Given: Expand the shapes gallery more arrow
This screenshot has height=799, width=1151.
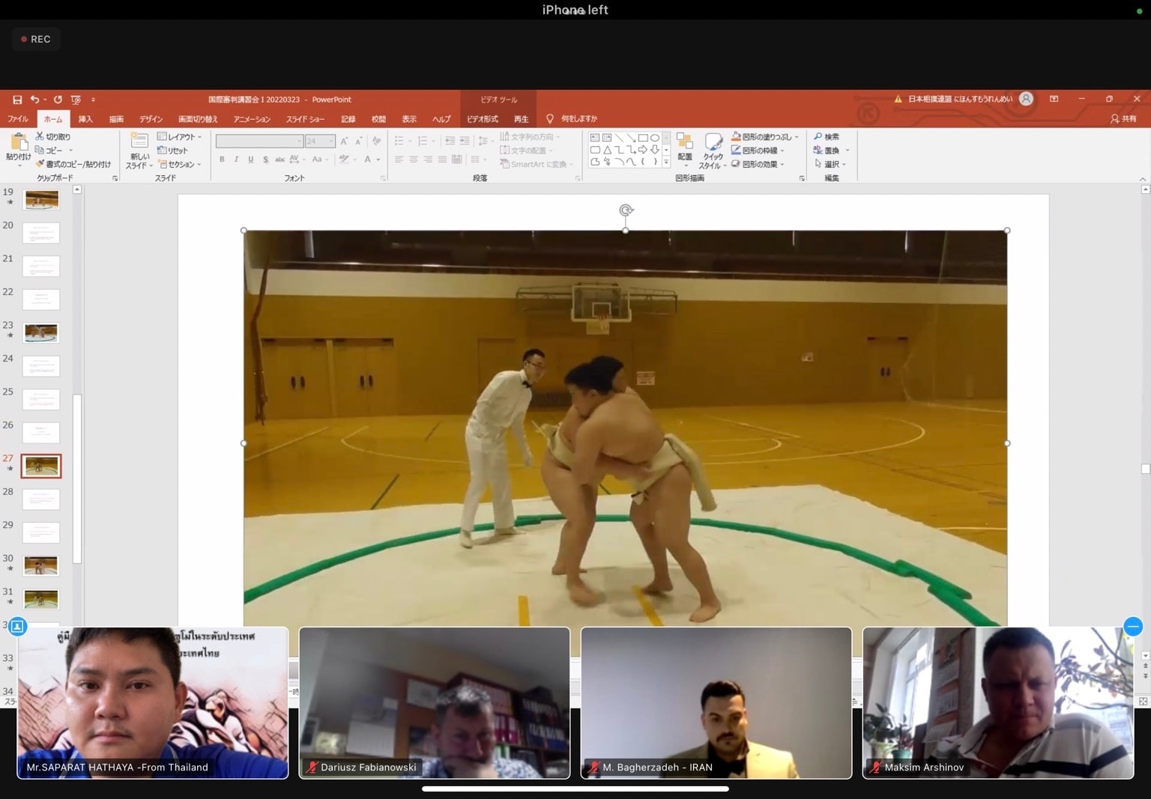Looking at the screenshot, I should [x=665, y=162].
